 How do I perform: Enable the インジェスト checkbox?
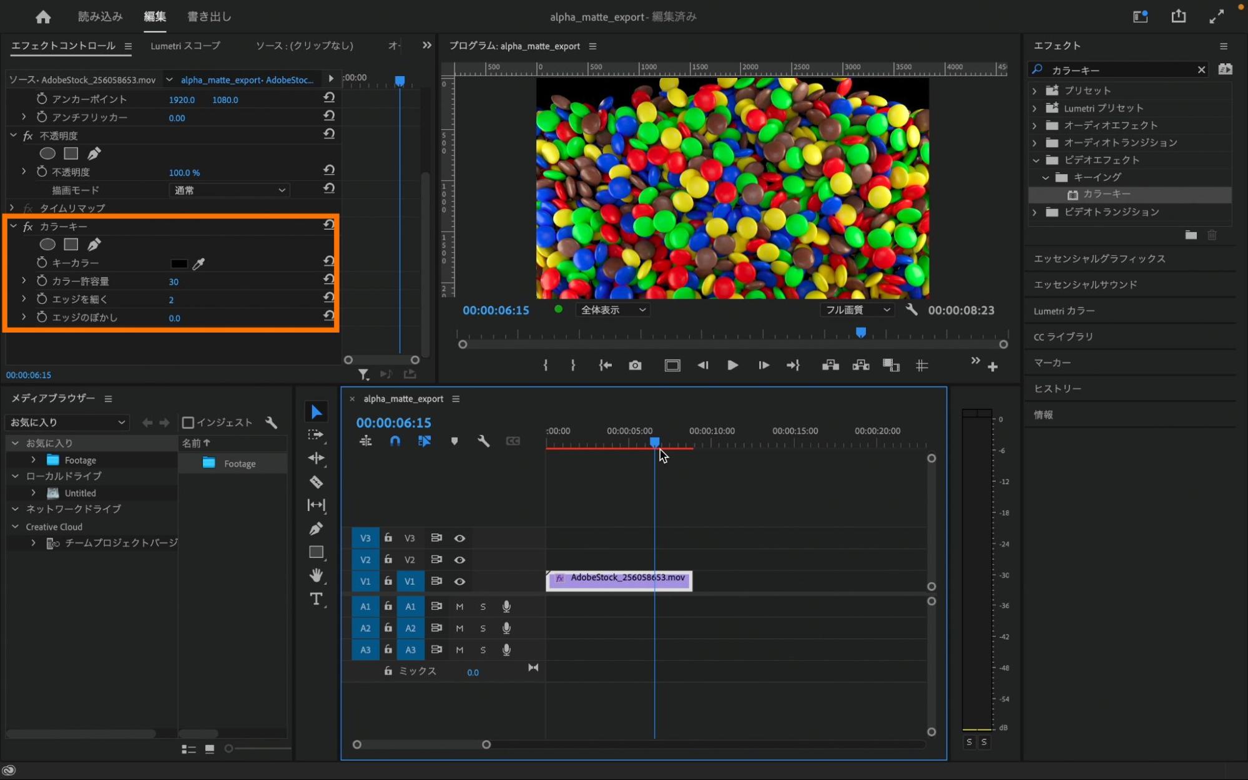coord(188,422)
